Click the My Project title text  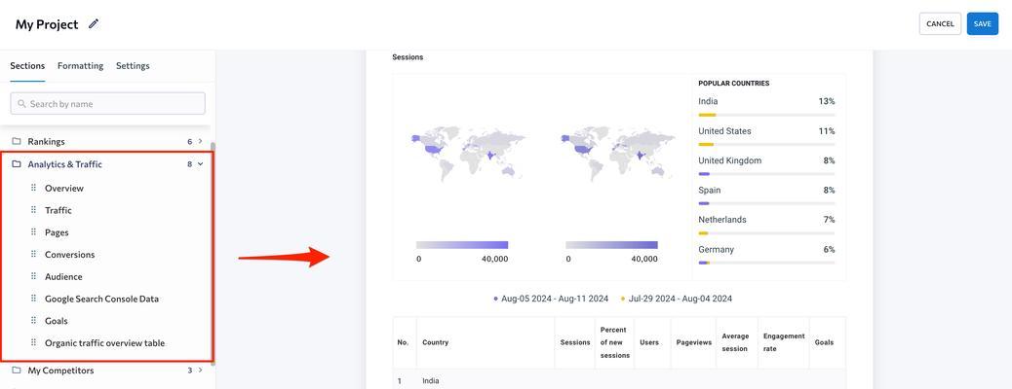click(x=47, y=24)
